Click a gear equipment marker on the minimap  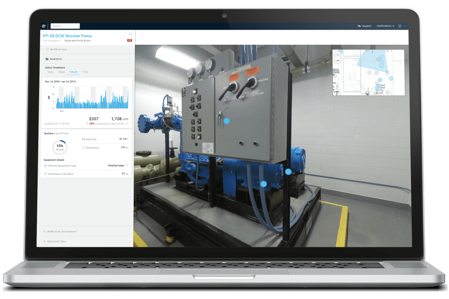coord(382,56)
